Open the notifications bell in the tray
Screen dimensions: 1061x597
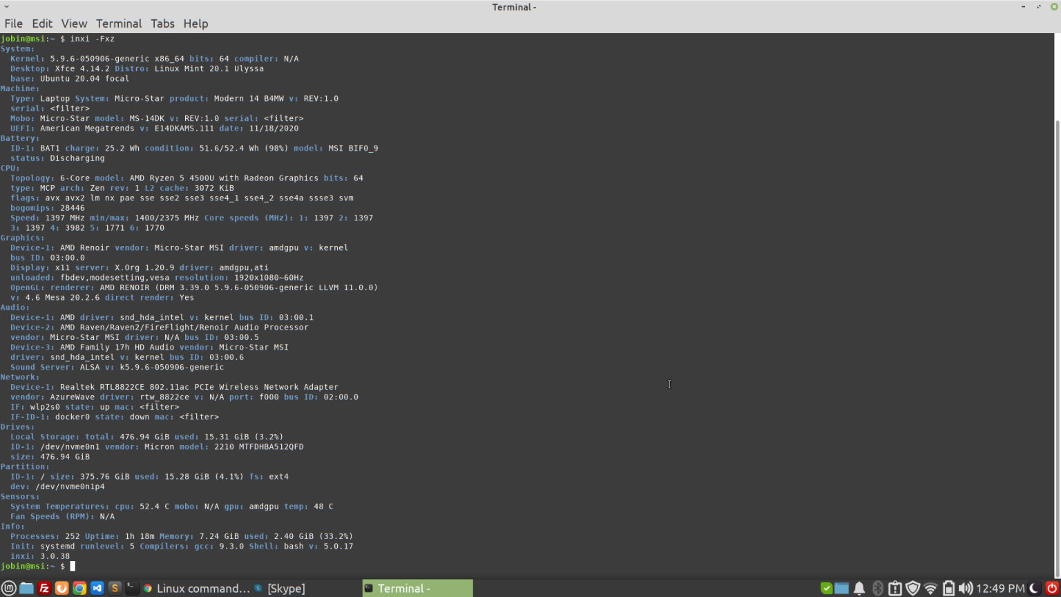[x=859, y=588]
